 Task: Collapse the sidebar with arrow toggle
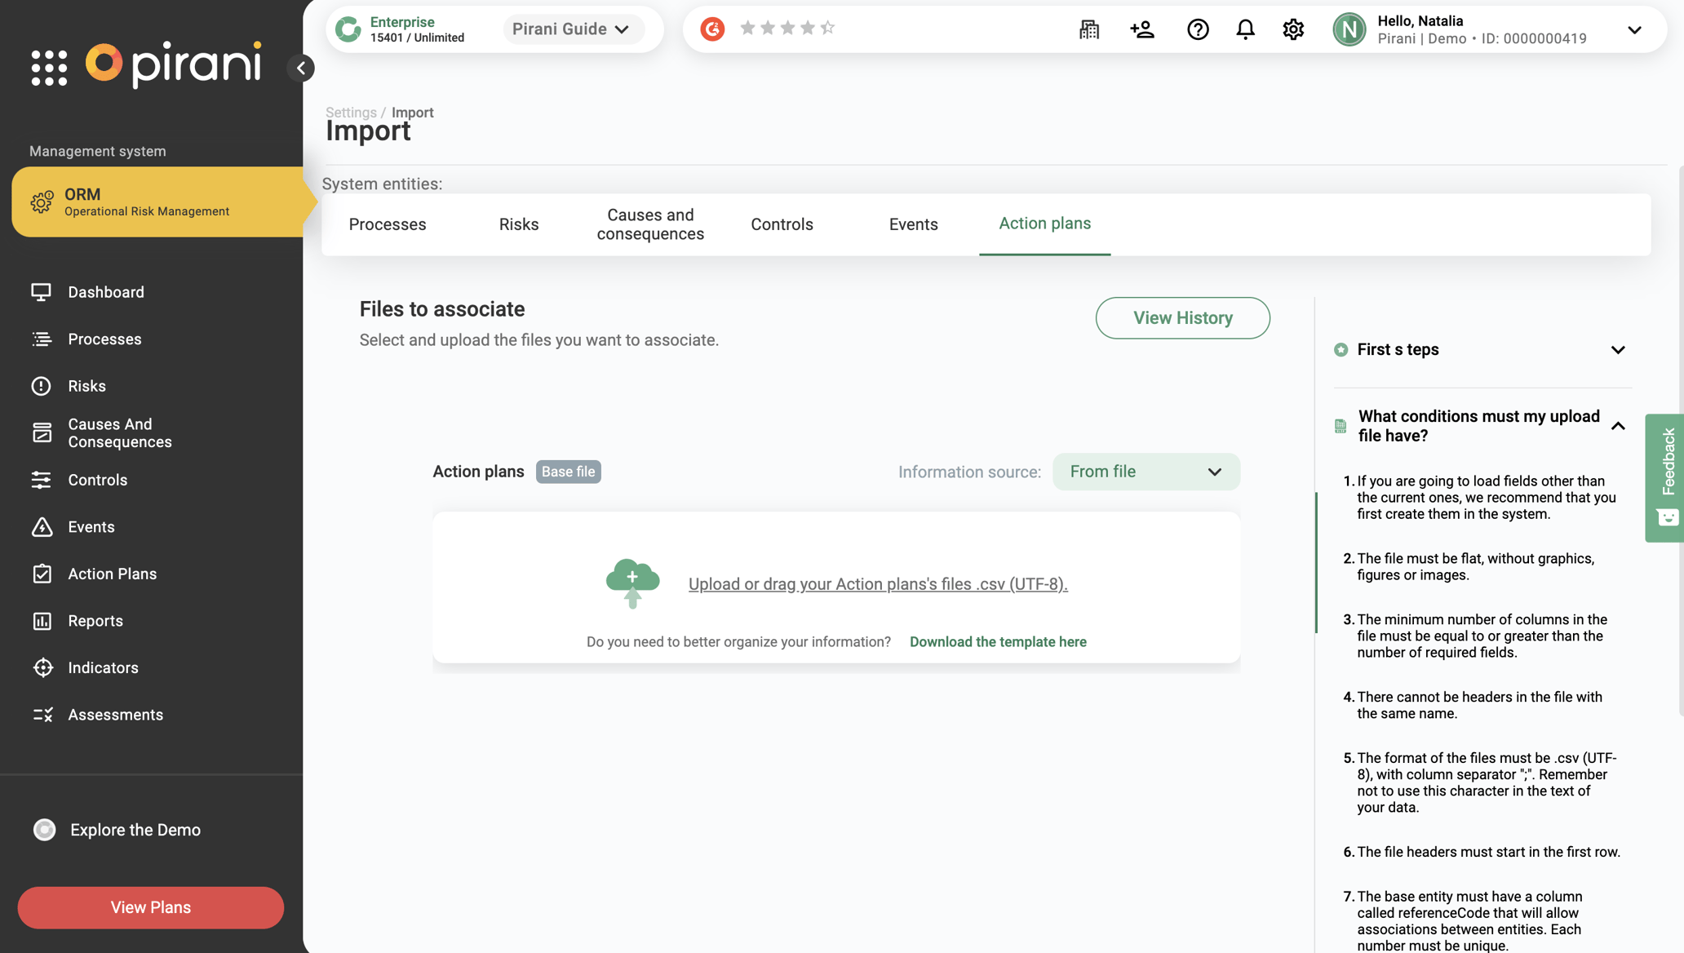(x=301, y=68)
